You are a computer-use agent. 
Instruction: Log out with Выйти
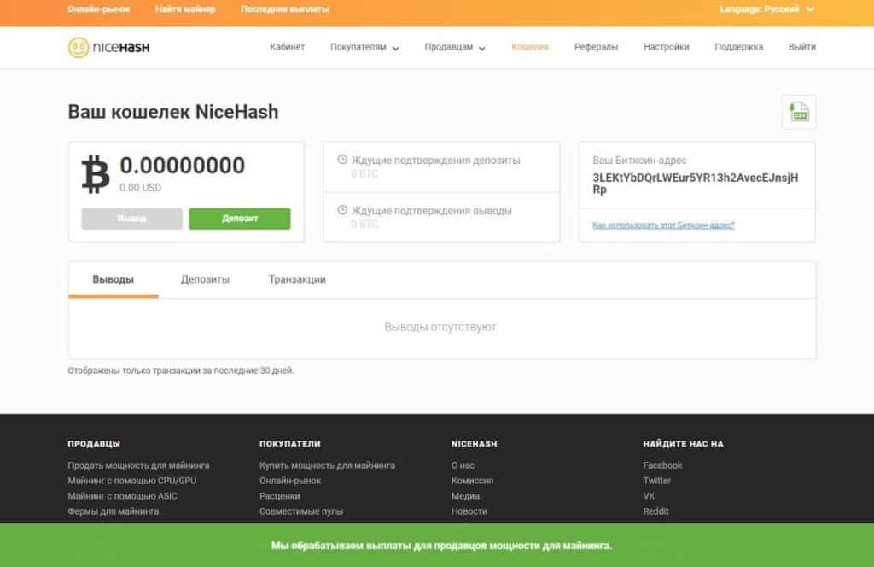pos(802,47)
